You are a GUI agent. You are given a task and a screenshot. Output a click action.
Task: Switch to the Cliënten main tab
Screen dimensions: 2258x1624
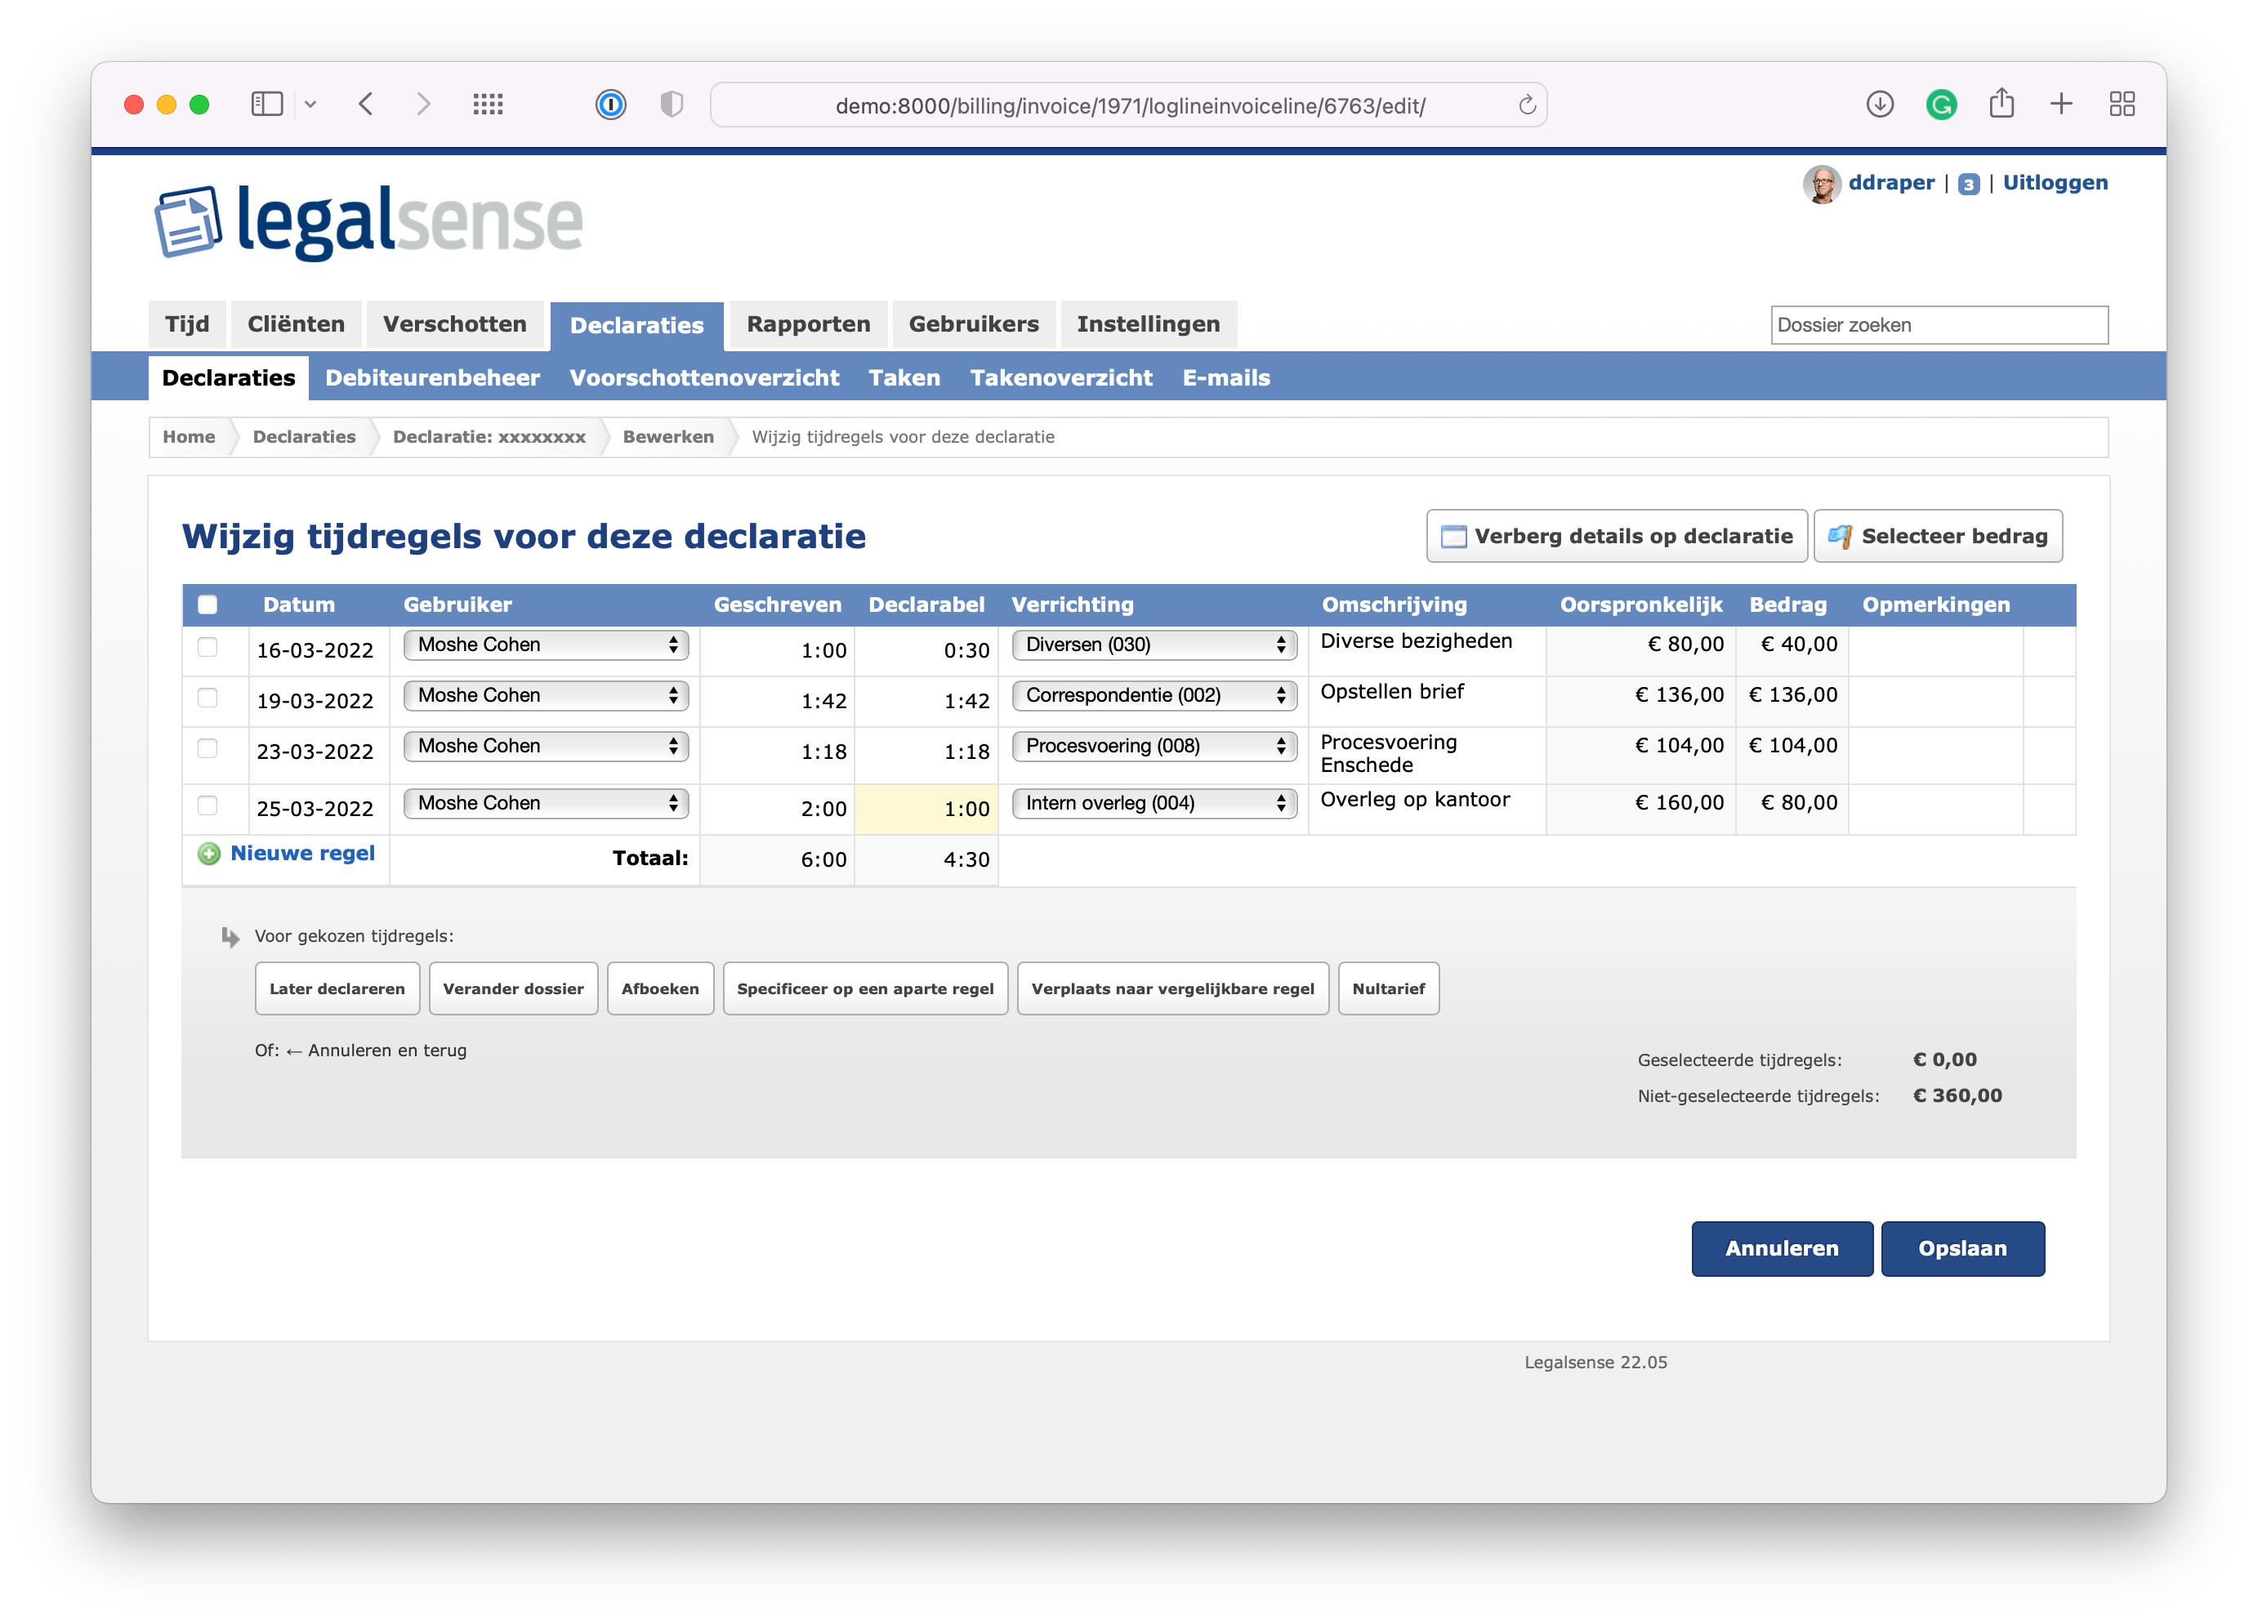click(x=296, y=324)
